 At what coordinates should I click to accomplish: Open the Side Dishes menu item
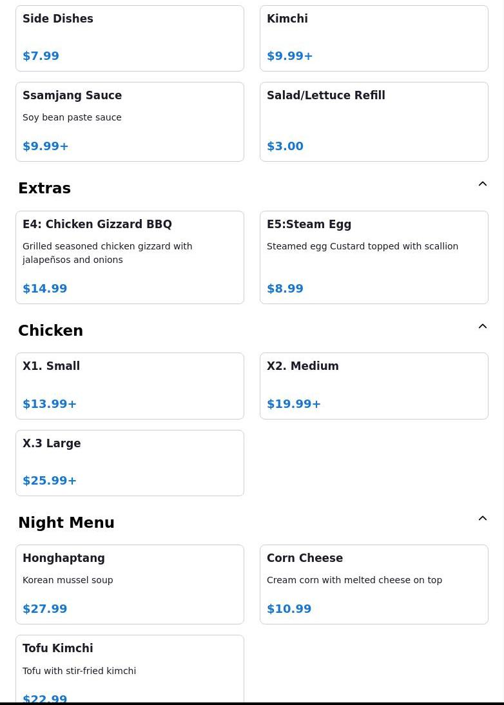pyautogui.click(x=130, y=38)
